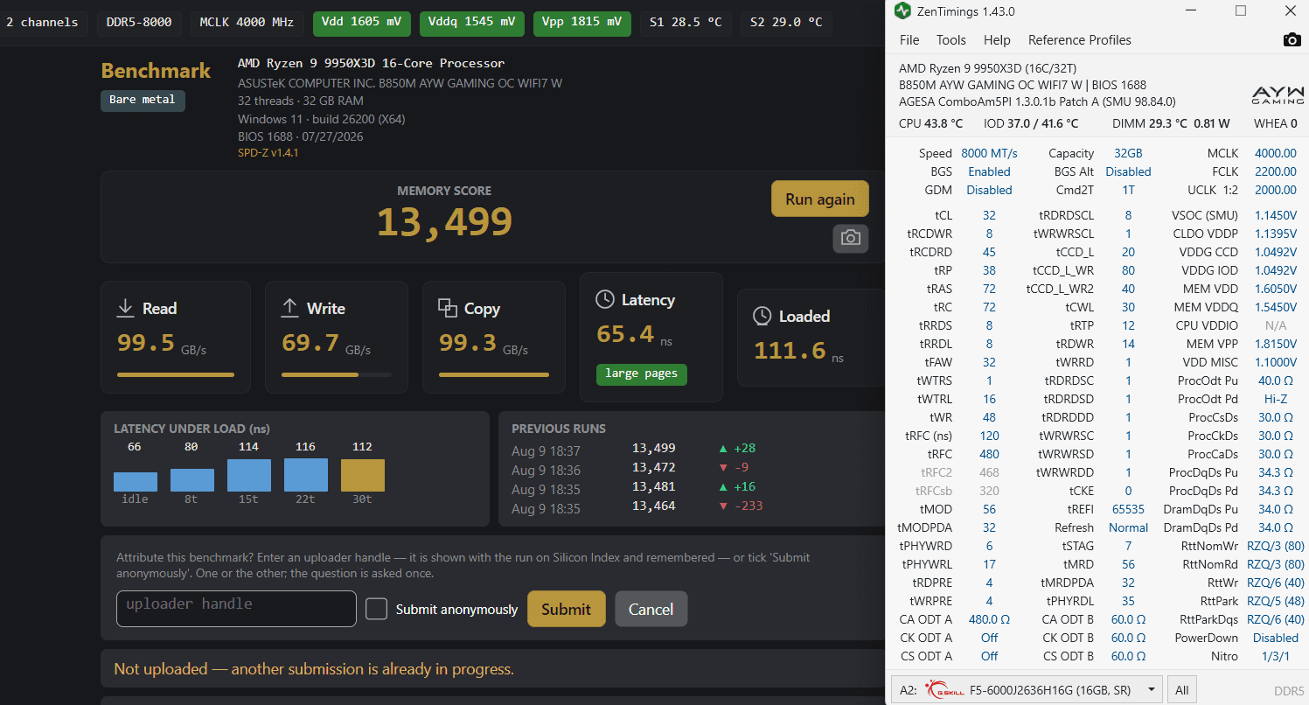Click the idle latency bar in chart
This screenshot has height=705, width=1309.
pyautogui.click(x=136, y=482)
